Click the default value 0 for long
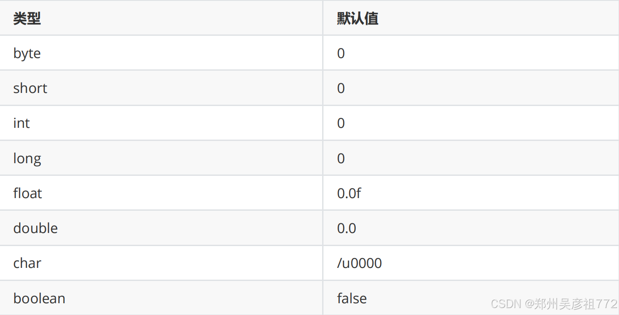 pos(341,158)
